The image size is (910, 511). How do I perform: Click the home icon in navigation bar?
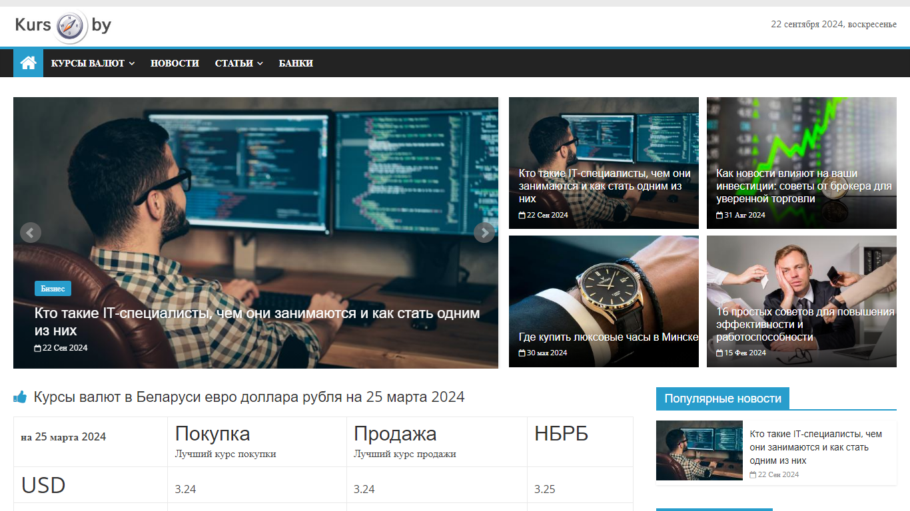point(28,63)
